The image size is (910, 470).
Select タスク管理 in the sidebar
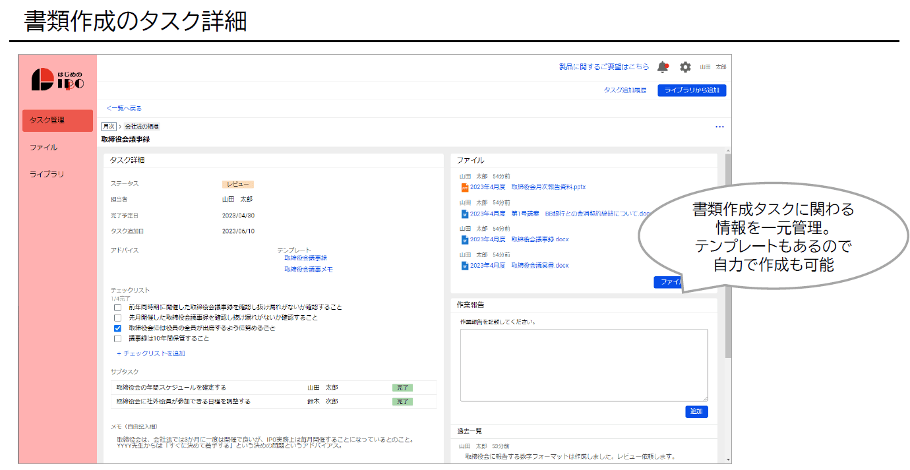[57, 121]
